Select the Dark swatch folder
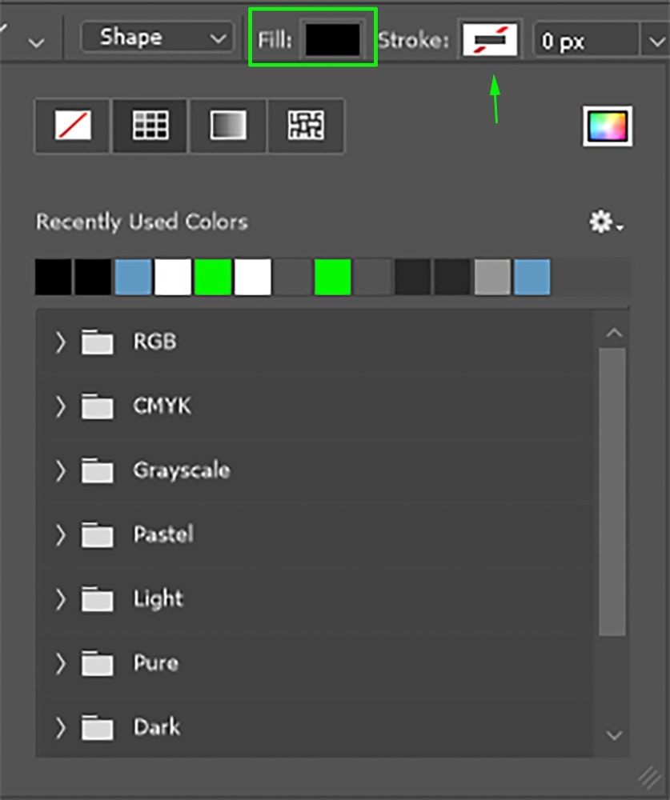The height and width of the screenshot is (800, 670). [x=157, y=727]
